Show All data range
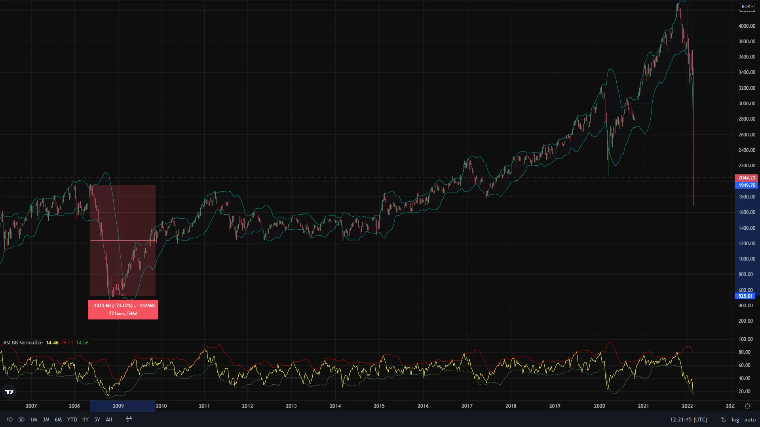 point(109,419)
